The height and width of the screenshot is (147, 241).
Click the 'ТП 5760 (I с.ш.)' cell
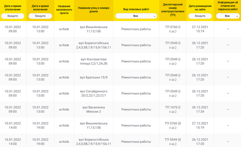click(173, 29)
